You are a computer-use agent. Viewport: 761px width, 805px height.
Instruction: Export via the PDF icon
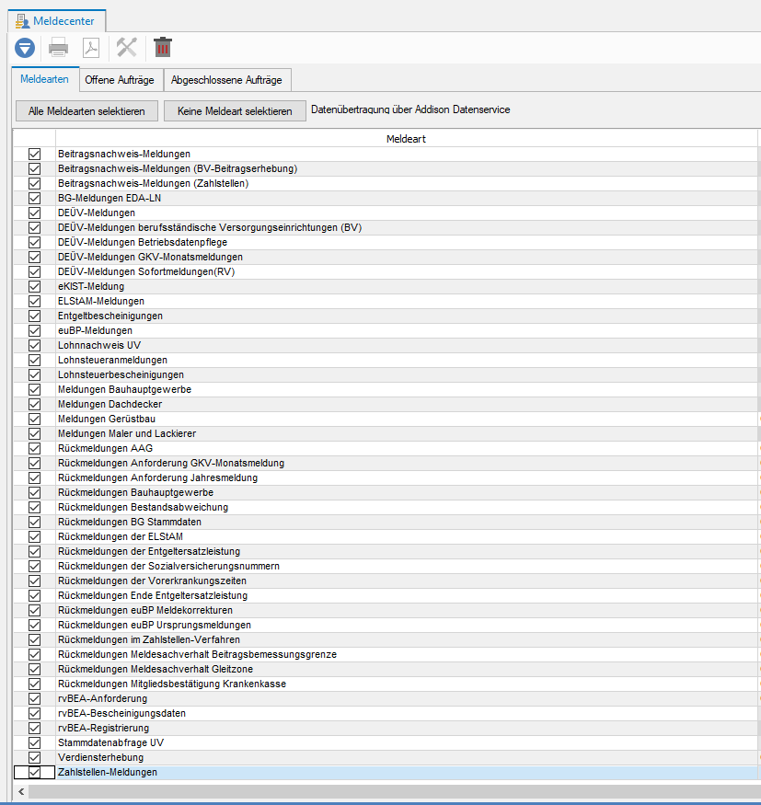[91, 47]
